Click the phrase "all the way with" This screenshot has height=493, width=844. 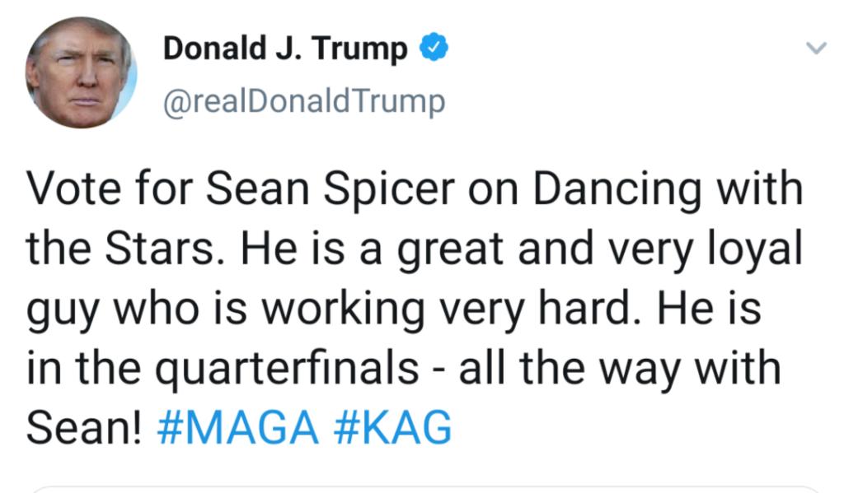619,369
